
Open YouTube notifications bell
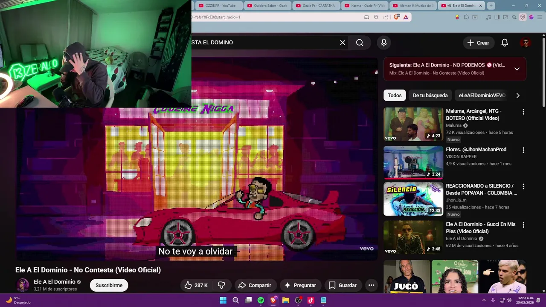(505, 43)
